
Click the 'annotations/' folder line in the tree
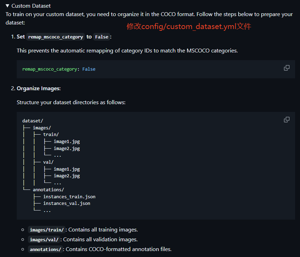point(48,190)
